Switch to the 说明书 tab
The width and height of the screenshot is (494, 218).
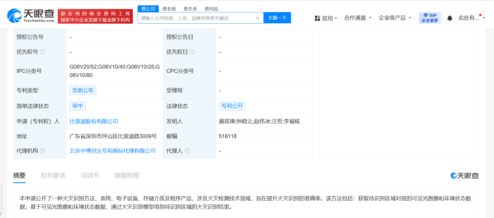[90, 176]
